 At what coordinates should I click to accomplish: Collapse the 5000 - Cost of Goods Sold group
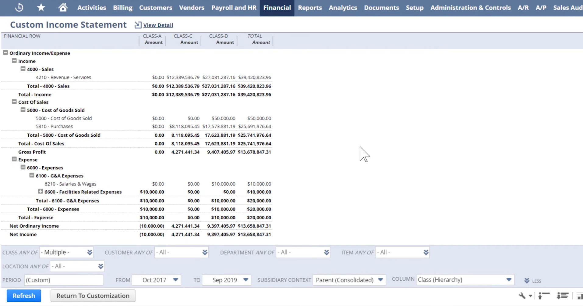click(x=23, y=110)
